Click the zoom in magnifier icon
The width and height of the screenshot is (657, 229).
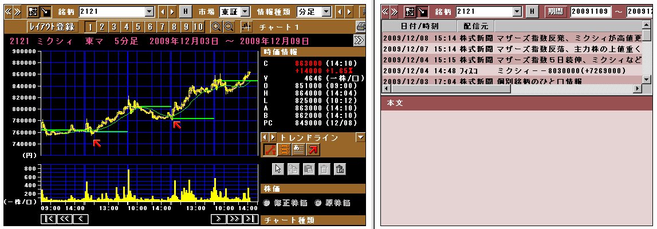[216, 26]
